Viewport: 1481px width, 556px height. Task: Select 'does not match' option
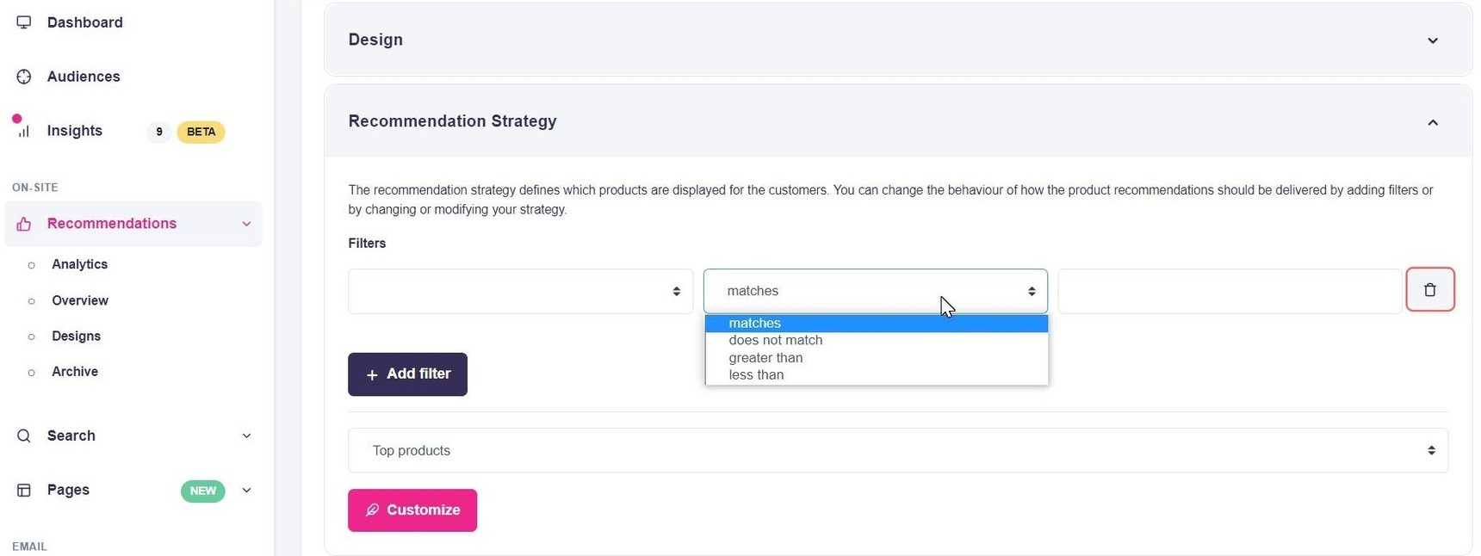pos(775,340)
